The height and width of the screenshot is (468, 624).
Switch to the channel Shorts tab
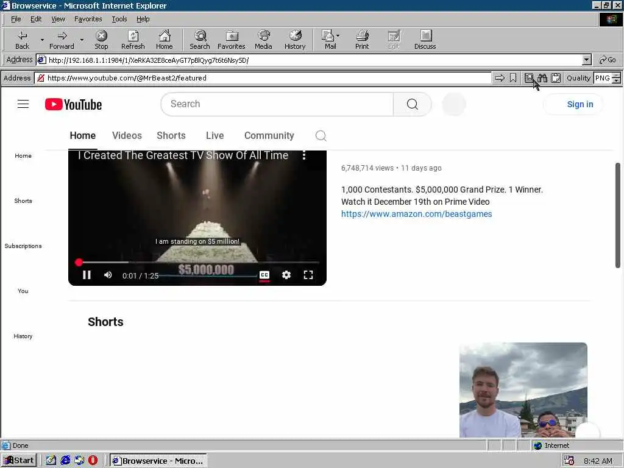[x=171, y=136]
